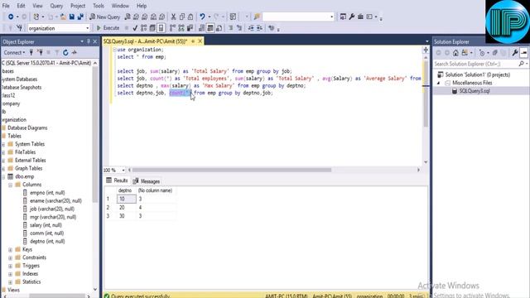Toggle Include Client Statistics button

click(x=190, y=28)
